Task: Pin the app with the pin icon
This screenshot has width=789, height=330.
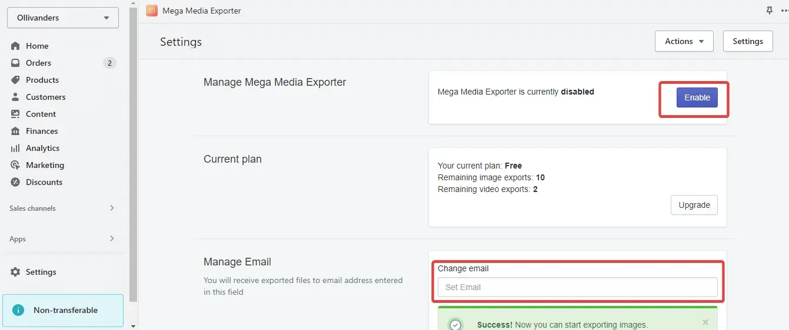Action: point(769,11)
